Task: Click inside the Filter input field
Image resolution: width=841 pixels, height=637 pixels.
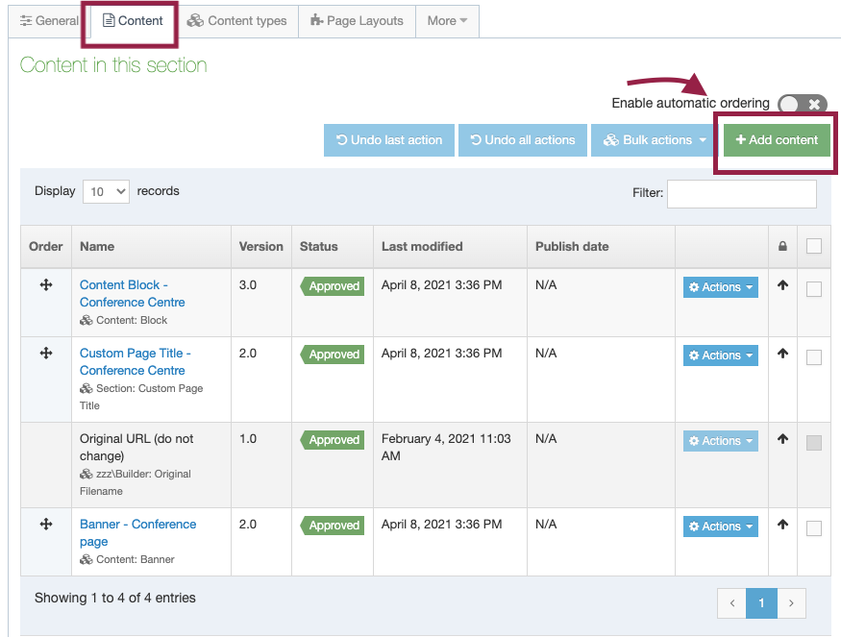Action: click(x=740, y=193)
